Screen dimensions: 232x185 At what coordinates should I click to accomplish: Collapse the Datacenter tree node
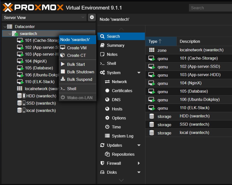[x=5, y=27]
